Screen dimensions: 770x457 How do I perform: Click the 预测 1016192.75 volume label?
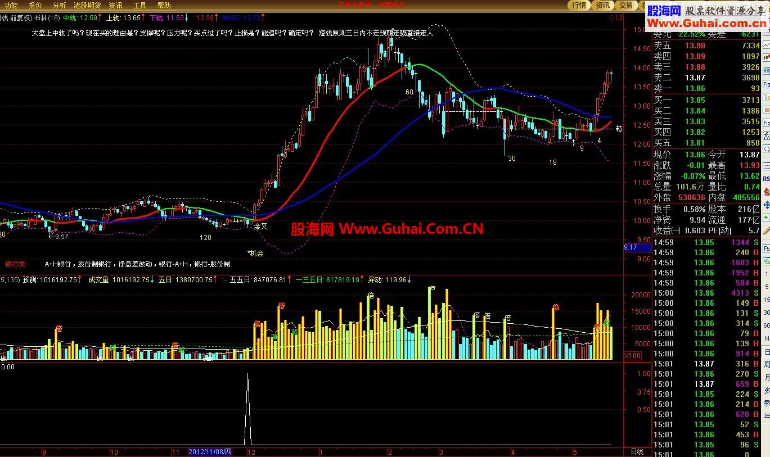[x=52, y=279]
